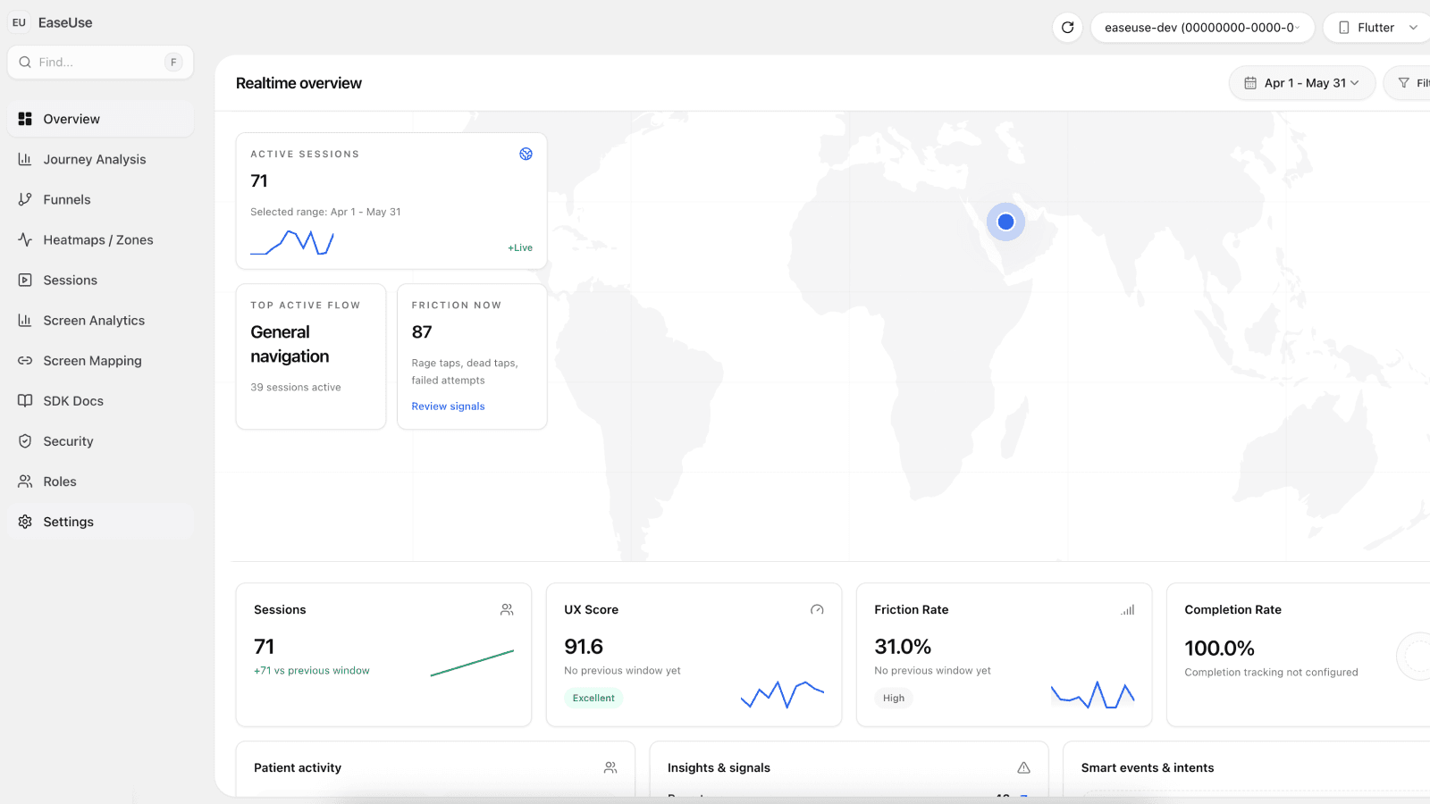
Task: Click the refresh icon in the top bar
Action: click(x=1067, y=28)
